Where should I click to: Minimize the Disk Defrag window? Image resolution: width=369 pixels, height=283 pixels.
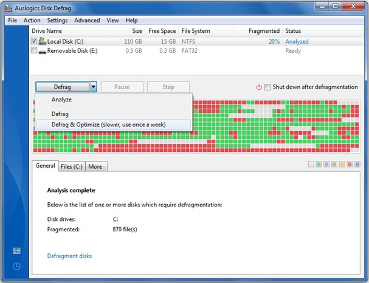tap(322, 6)
